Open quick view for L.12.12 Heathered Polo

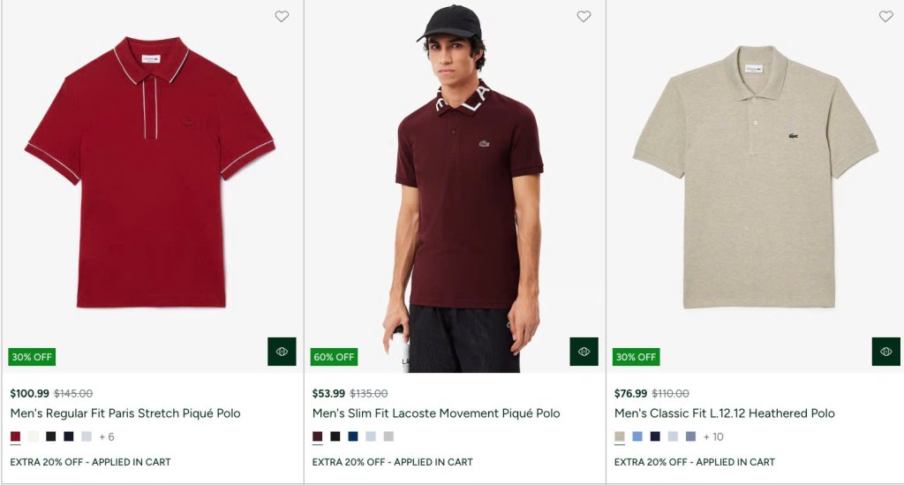point(885,352)
